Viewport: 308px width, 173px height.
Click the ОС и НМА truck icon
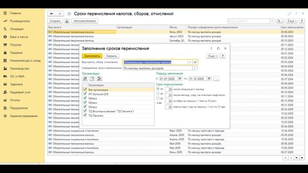point(5,76)
